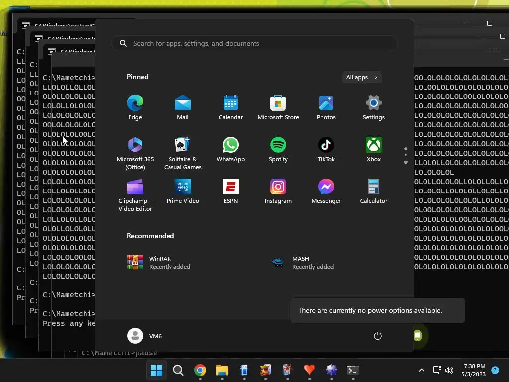Open Messenger
The height and width of the screenshot is (382, 509).
pos(326,191)
